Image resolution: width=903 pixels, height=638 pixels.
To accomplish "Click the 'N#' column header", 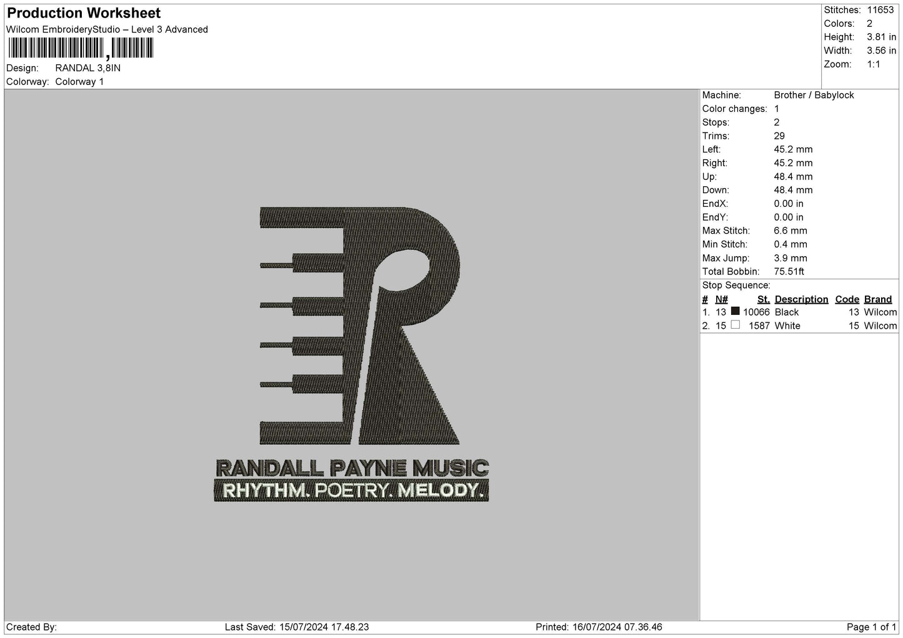I will point(722,299).
